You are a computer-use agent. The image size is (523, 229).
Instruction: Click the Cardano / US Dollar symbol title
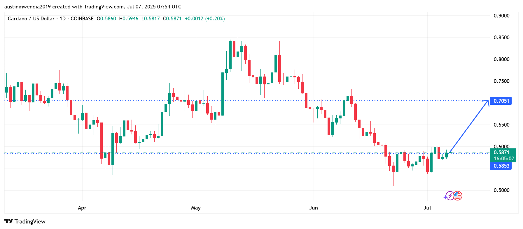tap(31, 19)
